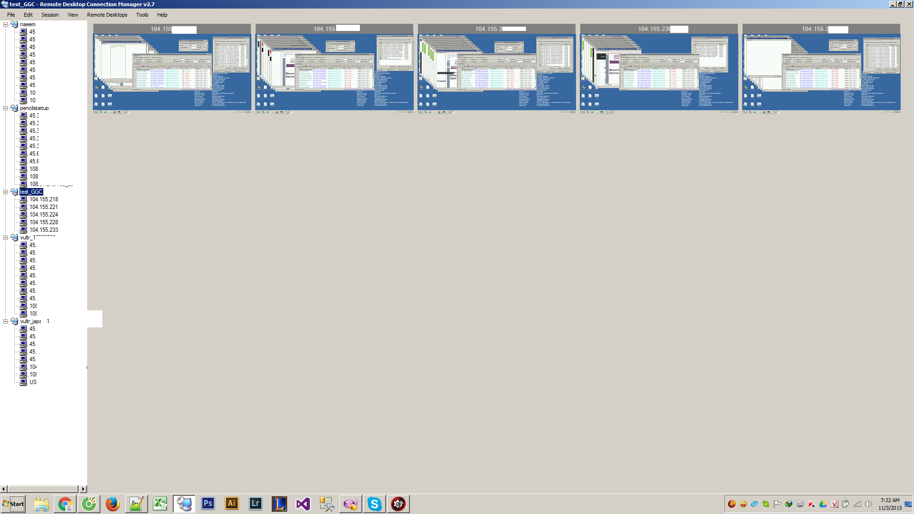Collapse the test_GGC group node
The height and width of the screenshot is (514, 914).
[5, 192]
